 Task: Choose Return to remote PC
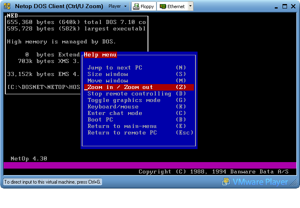tap(139, 133)
